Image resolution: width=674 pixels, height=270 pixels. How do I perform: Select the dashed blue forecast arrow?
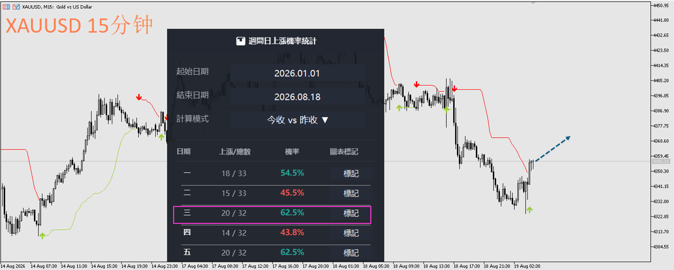[552, 149]
